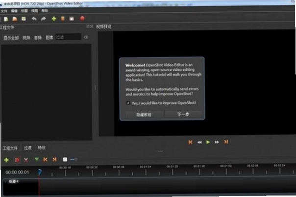This screenshot has height=197, width=296.
Task: Add a marker with the green triangle
Action: [x=37, y=160]
